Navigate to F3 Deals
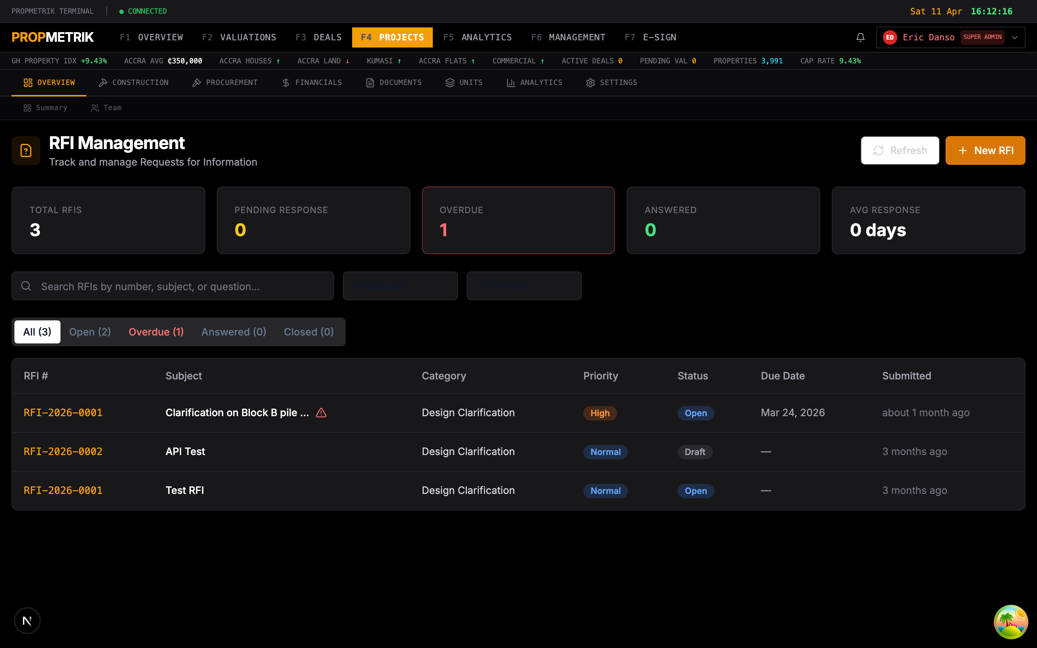Image resolution: width=1037 pixels, height=648 pixels. click(319, 37)
